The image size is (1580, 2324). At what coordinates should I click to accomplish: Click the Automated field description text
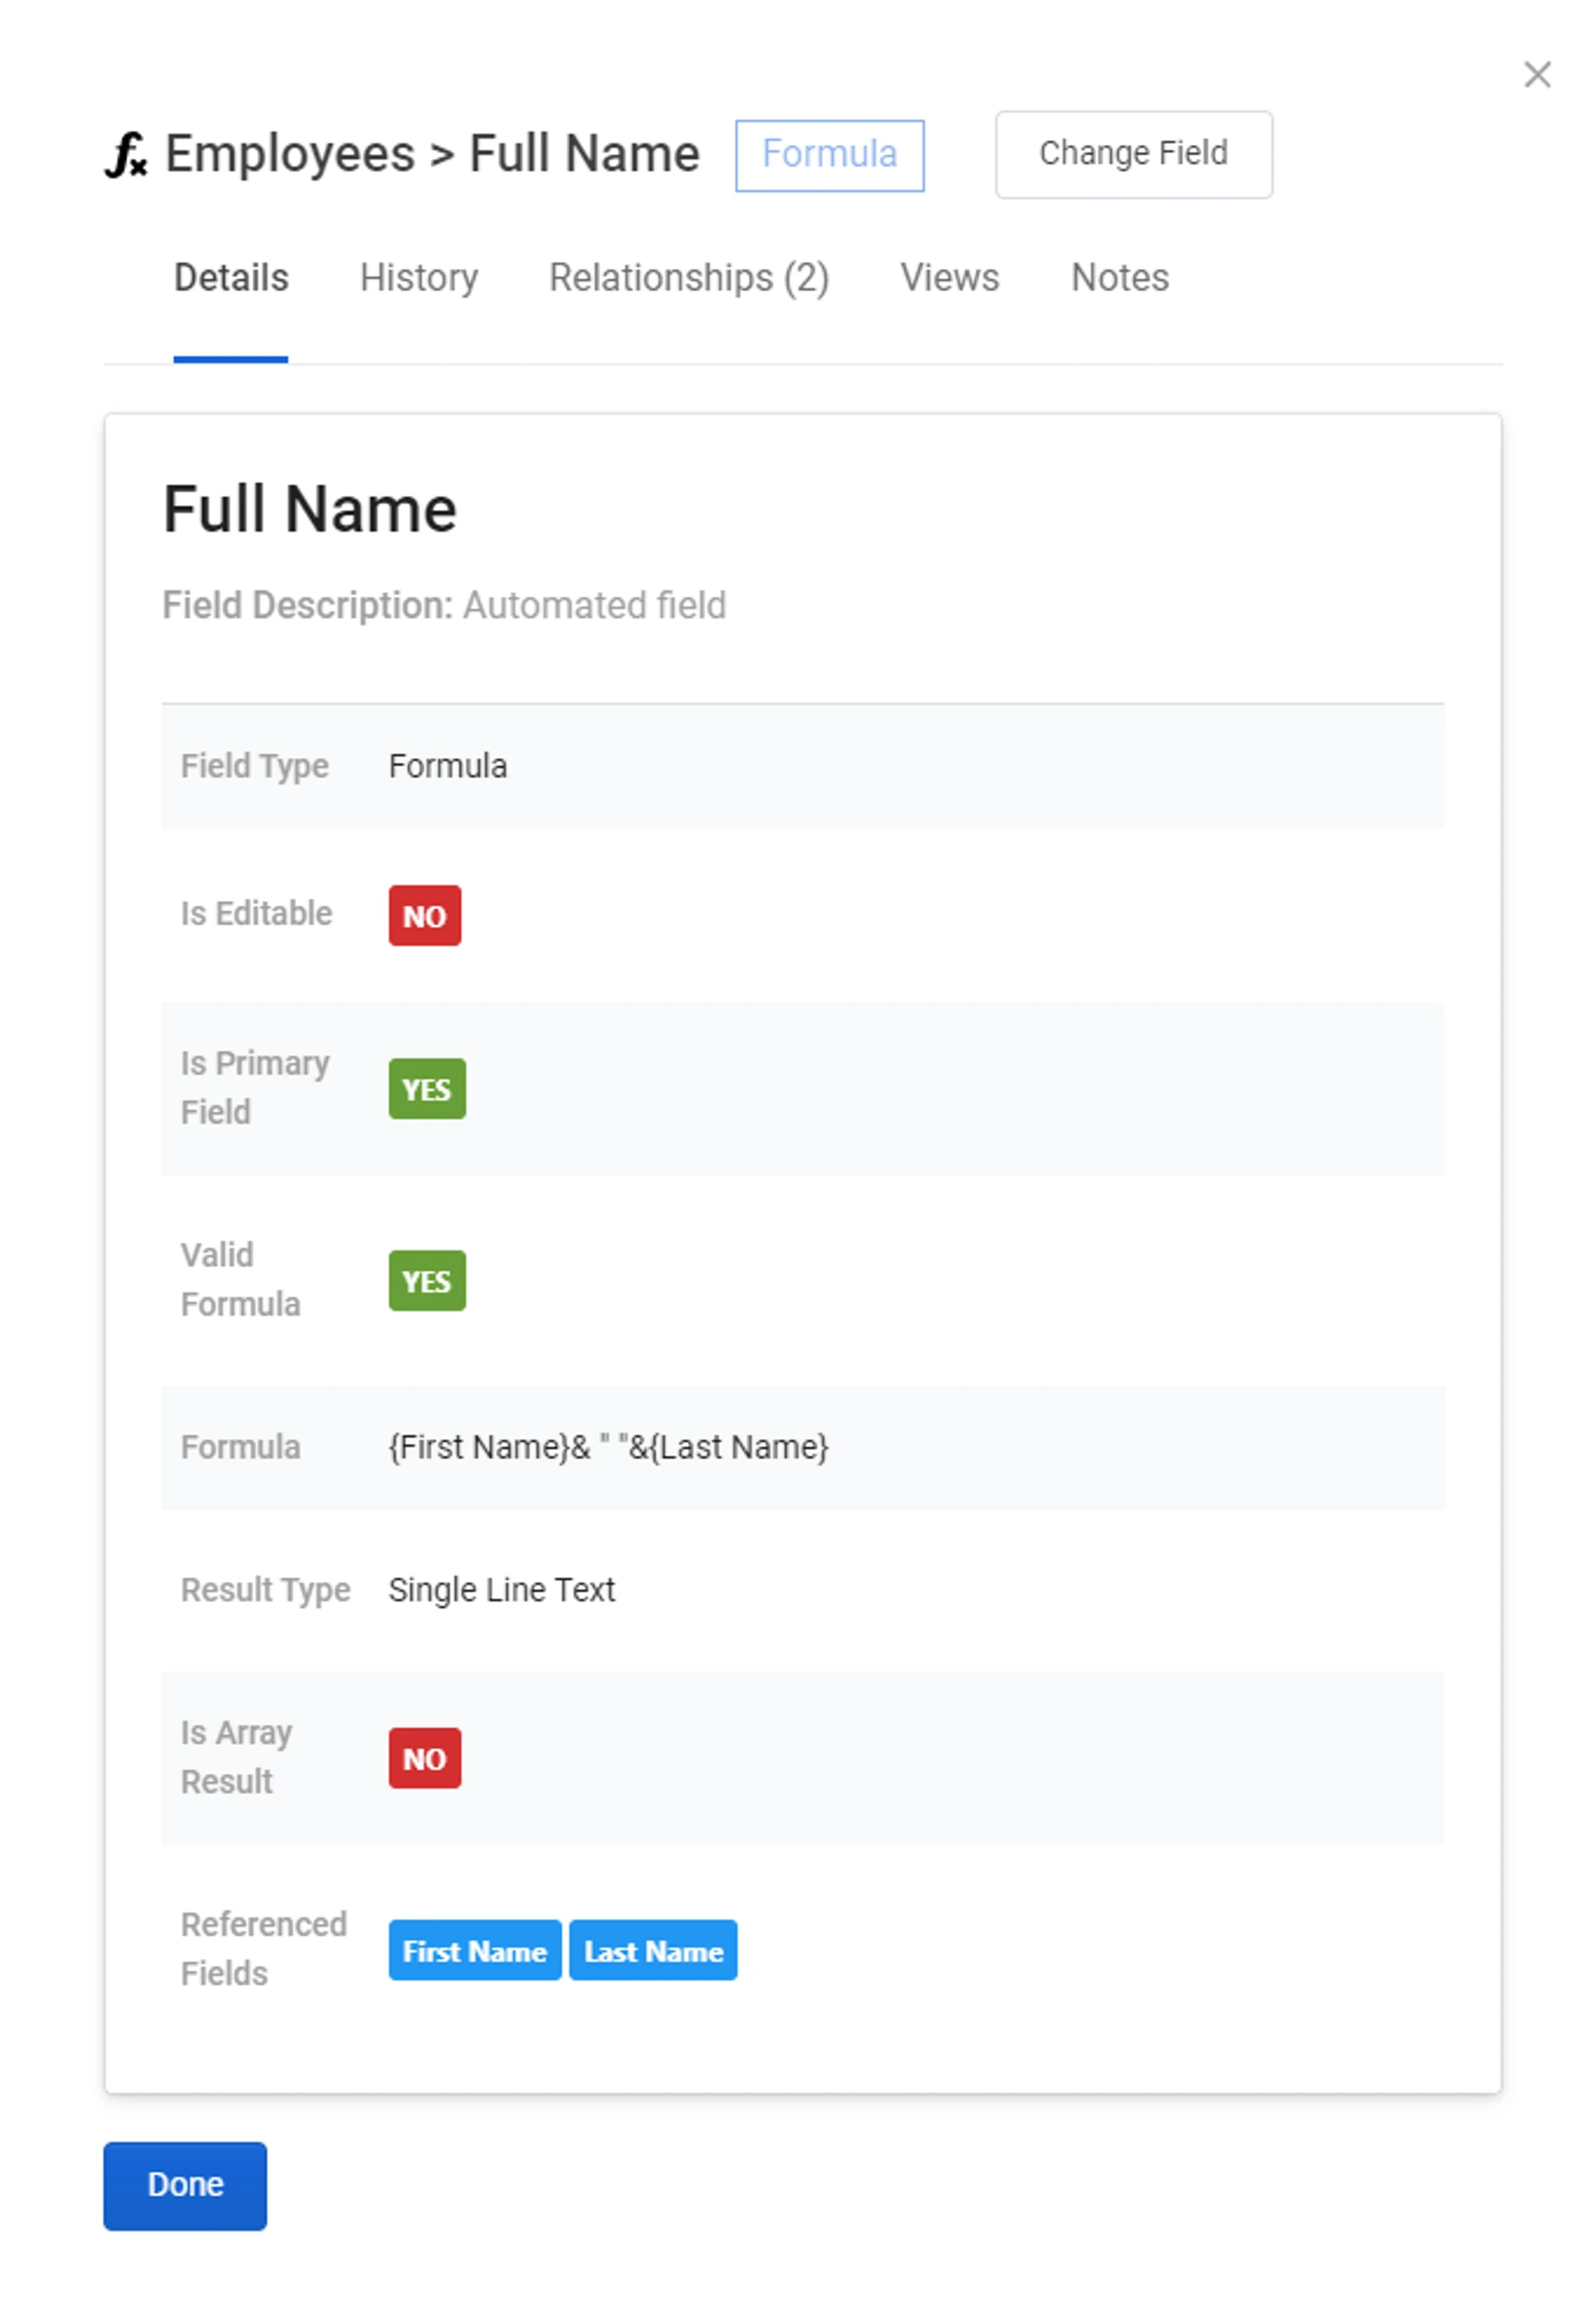[x=594, y=605]
